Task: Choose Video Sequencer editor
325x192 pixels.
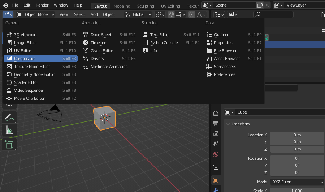Action: click(x=40, y=90)
